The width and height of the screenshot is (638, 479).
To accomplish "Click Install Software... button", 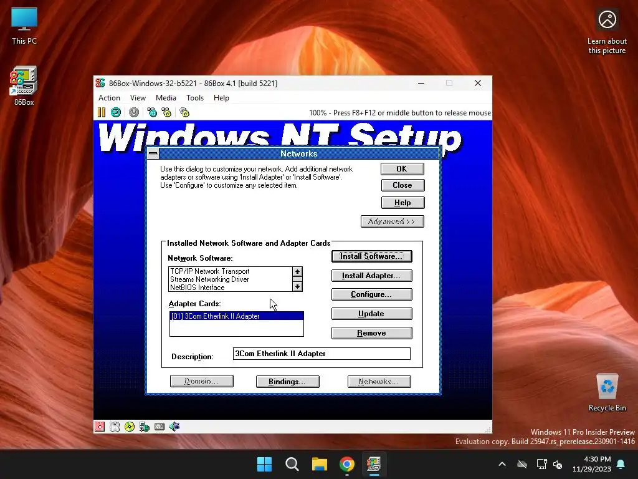I will [x=371, y=256].
